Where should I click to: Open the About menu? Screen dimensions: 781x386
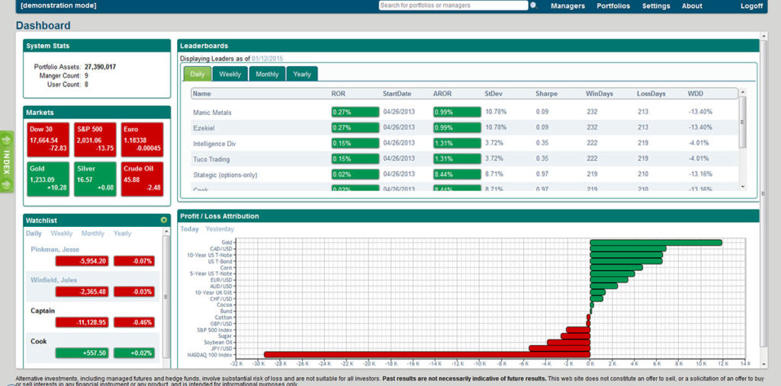692,6
